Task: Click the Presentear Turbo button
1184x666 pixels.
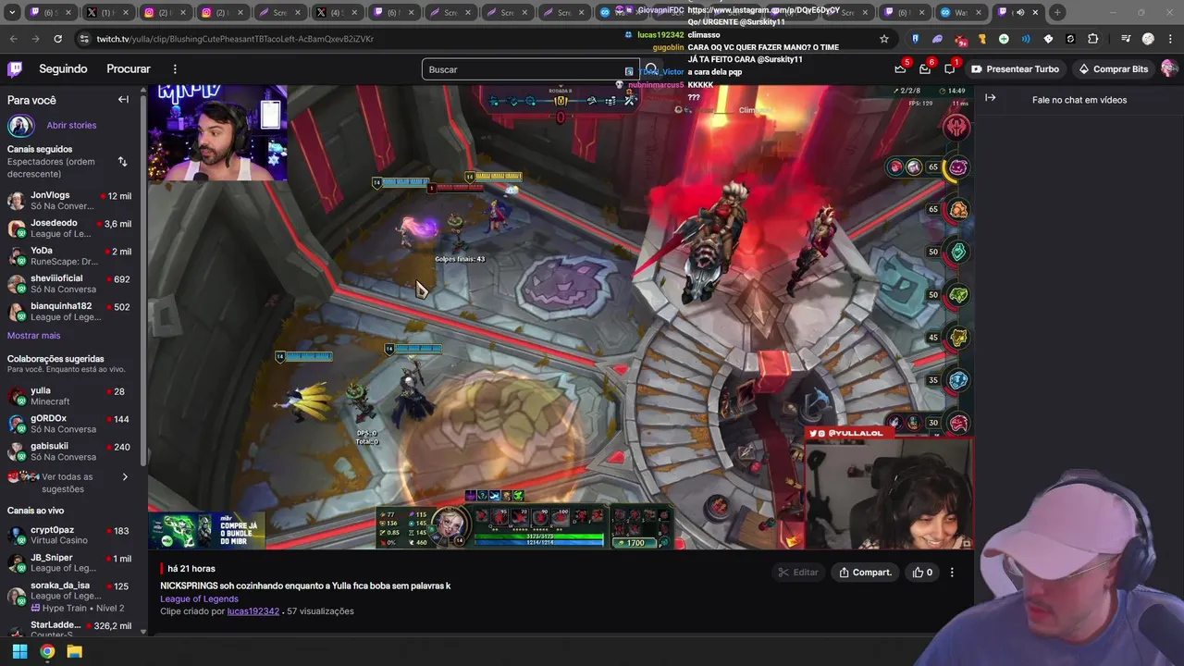Action: 1015,69
